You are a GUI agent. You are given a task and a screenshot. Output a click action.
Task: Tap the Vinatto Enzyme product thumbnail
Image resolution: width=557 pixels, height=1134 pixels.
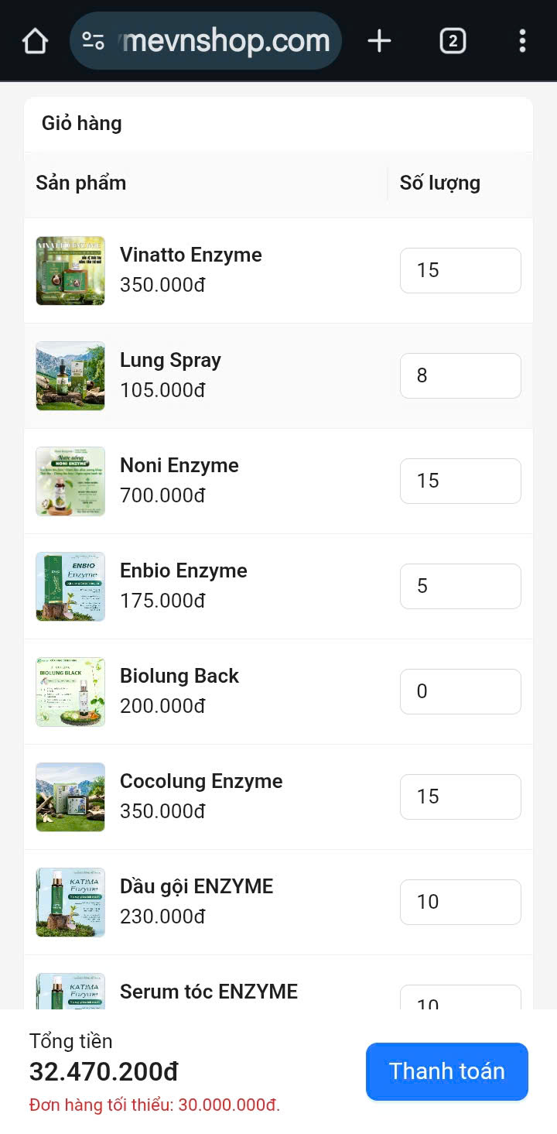pos(70,271)
